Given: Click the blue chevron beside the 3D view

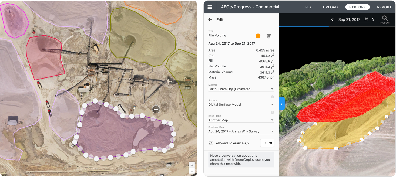Looking at the screenshot, I should (x=281, y=103).
